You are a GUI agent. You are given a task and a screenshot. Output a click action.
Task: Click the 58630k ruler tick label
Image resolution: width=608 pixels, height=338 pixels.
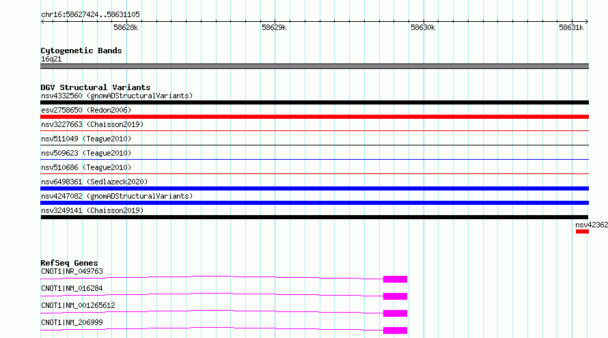[x=423, y=27]
